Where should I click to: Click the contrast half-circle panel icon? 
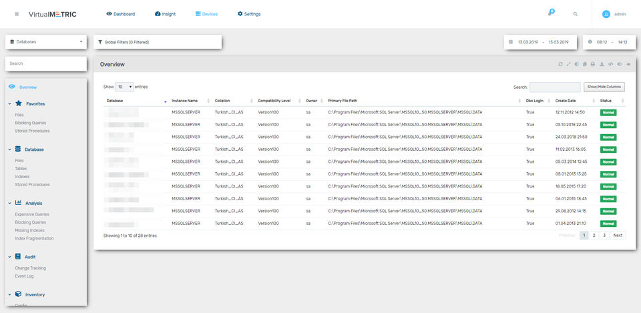click(577, 64)
